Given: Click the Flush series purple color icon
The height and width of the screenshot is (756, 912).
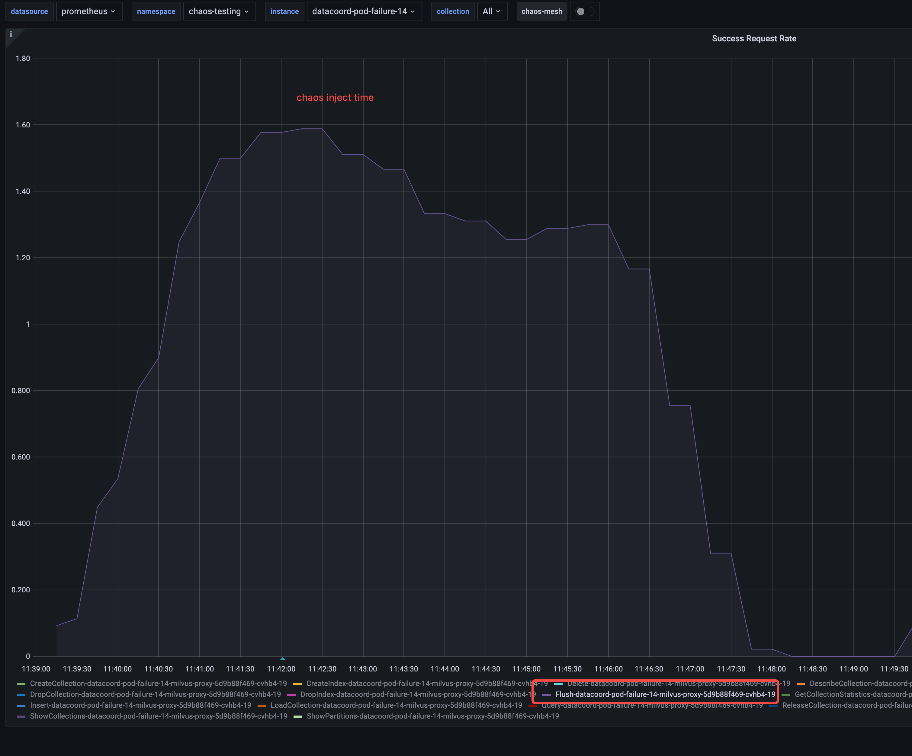Looking at the screenshot, I should [x=546, y=695].
